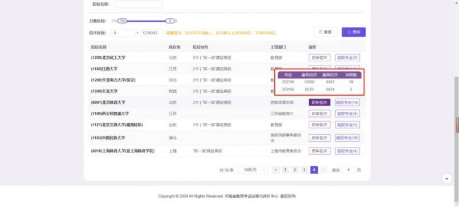Click the 2024年 row in the rank popup
This screenshot has height=207, width=459.
(x=320, y=89)
